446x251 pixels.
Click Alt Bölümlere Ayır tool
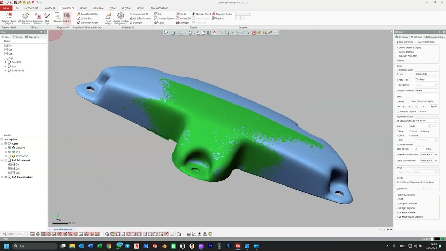140,18
